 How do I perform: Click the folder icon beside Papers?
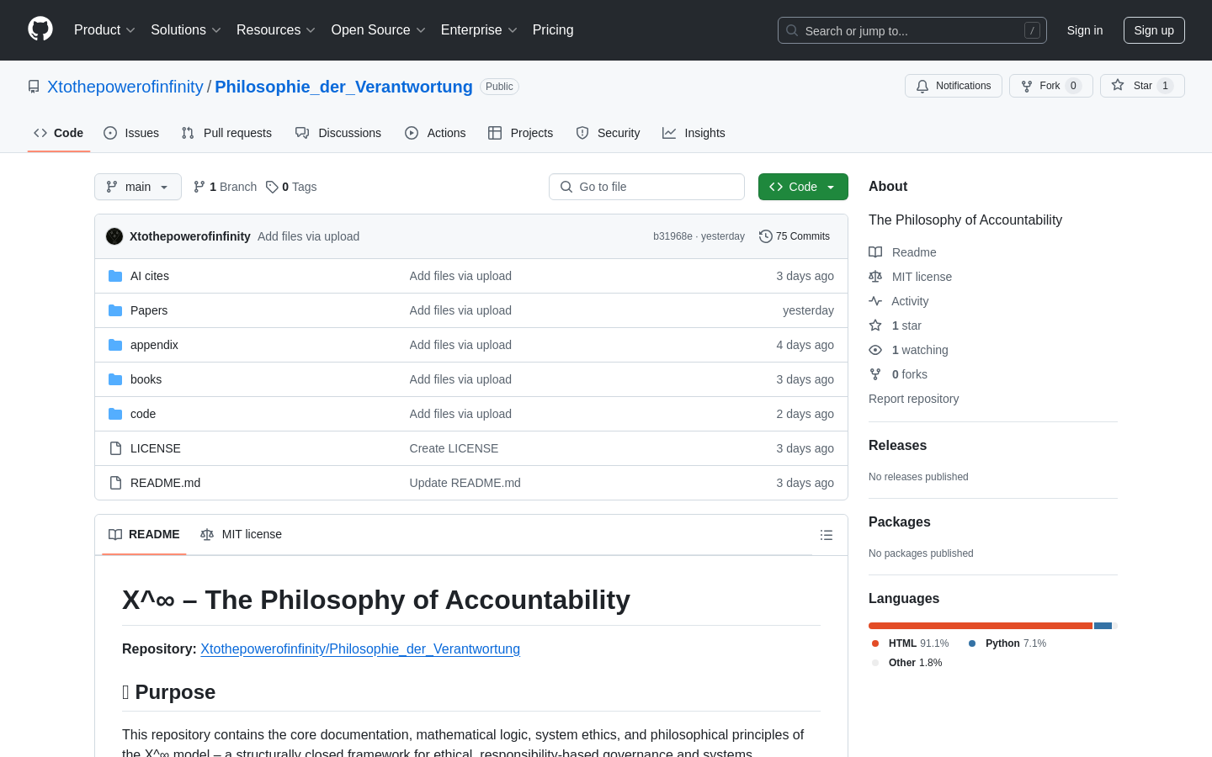[115, 310]
